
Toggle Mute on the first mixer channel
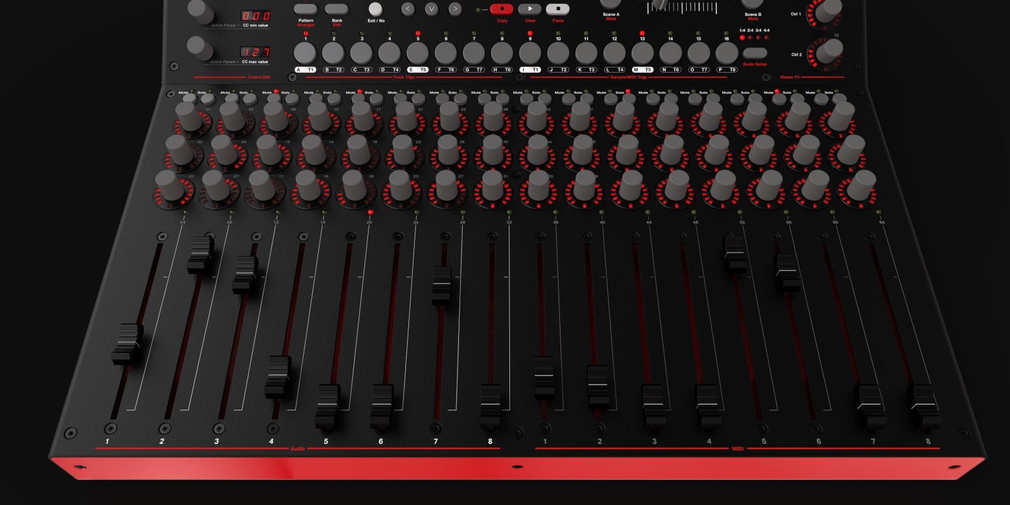189,98
